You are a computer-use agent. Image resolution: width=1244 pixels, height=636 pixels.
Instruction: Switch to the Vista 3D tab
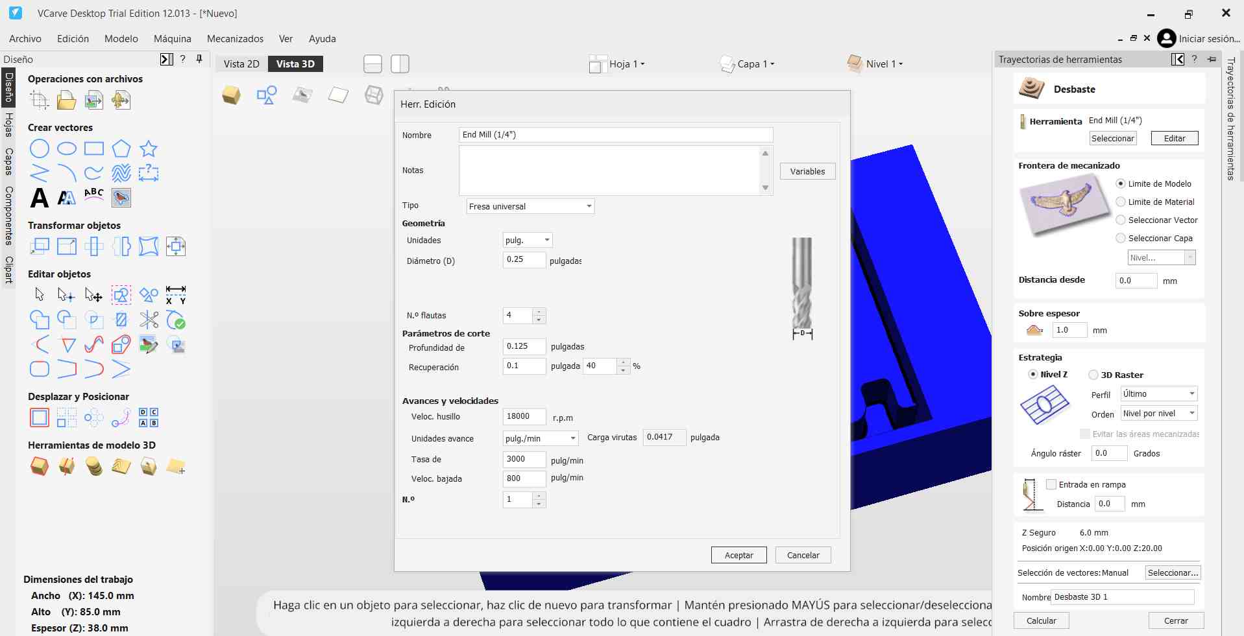tap(295, 64)
